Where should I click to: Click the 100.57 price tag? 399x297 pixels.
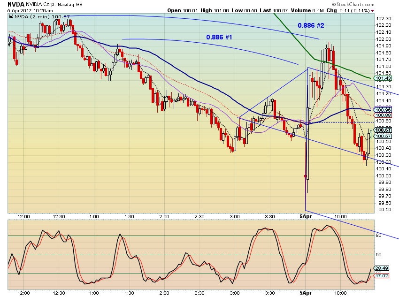click(x=383, y=136)
